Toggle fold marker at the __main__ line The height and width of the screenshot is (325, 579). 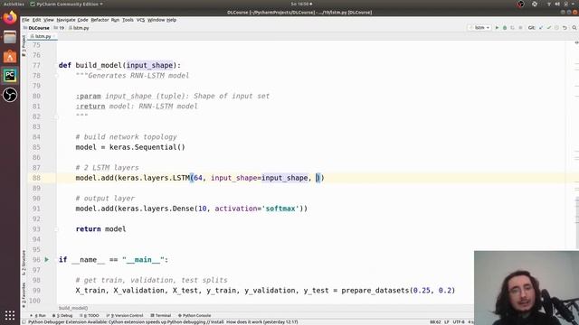pyautogui.click(x=57, y=259)
